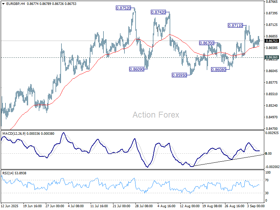Click the 0.85510 price axis value
This screenshot has height=210, width=280.
(x=272, y=94)
